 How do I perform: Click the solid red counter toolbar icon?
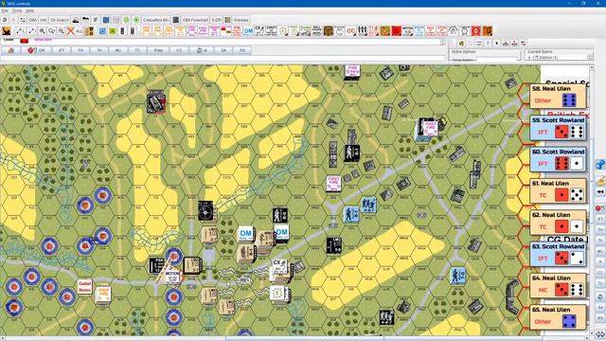397,31
